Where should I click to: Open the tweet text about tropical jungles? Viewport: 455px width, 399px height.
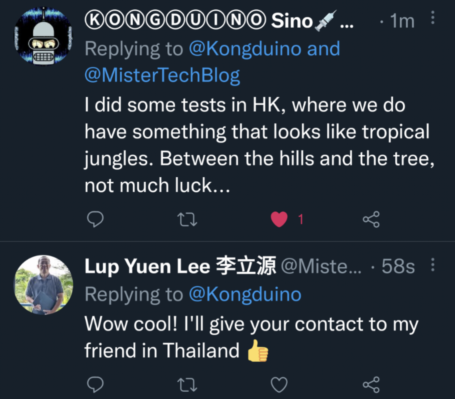coord(256,145)
